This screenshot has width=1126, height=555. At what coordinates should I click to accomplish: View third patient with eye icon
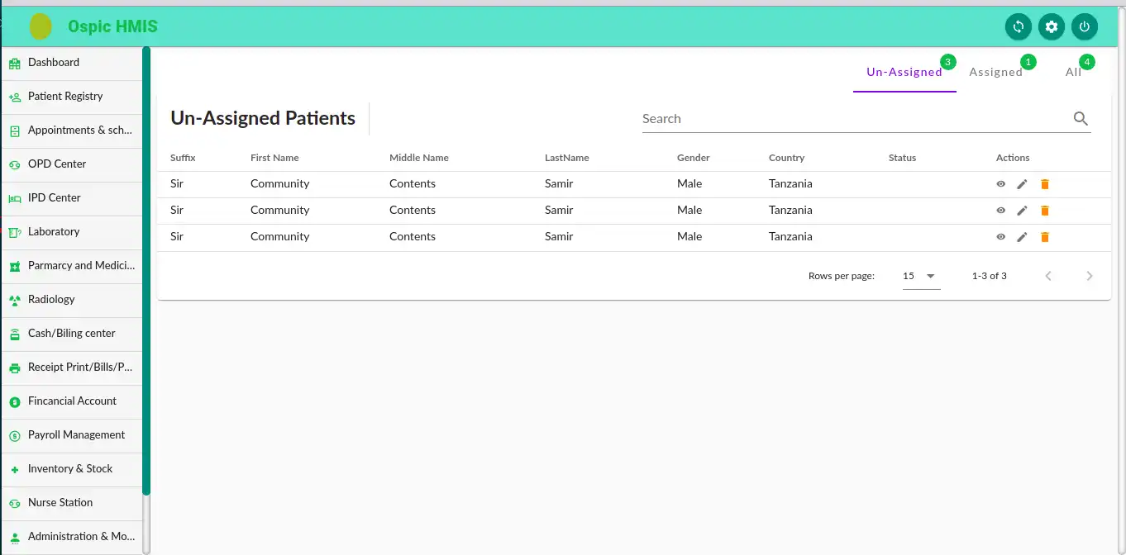pyautogui.click(x=1000, y=237)
